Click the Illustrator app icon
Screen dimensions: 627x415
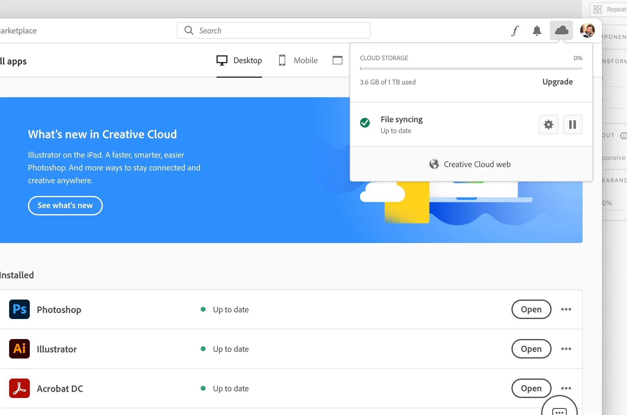(19, 349)
